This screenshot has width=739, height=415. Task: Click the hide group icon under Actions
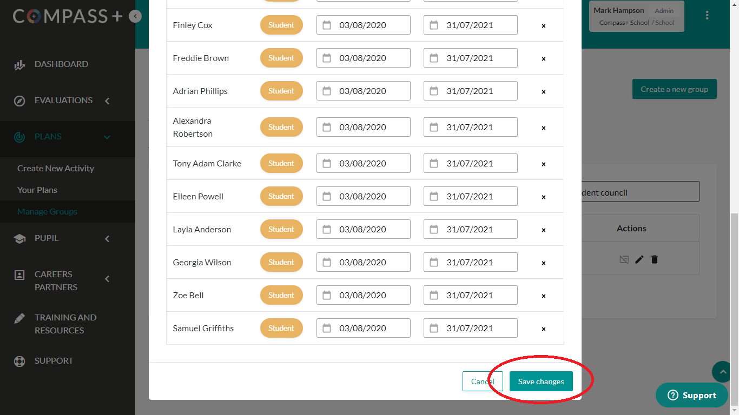(624, 259)
